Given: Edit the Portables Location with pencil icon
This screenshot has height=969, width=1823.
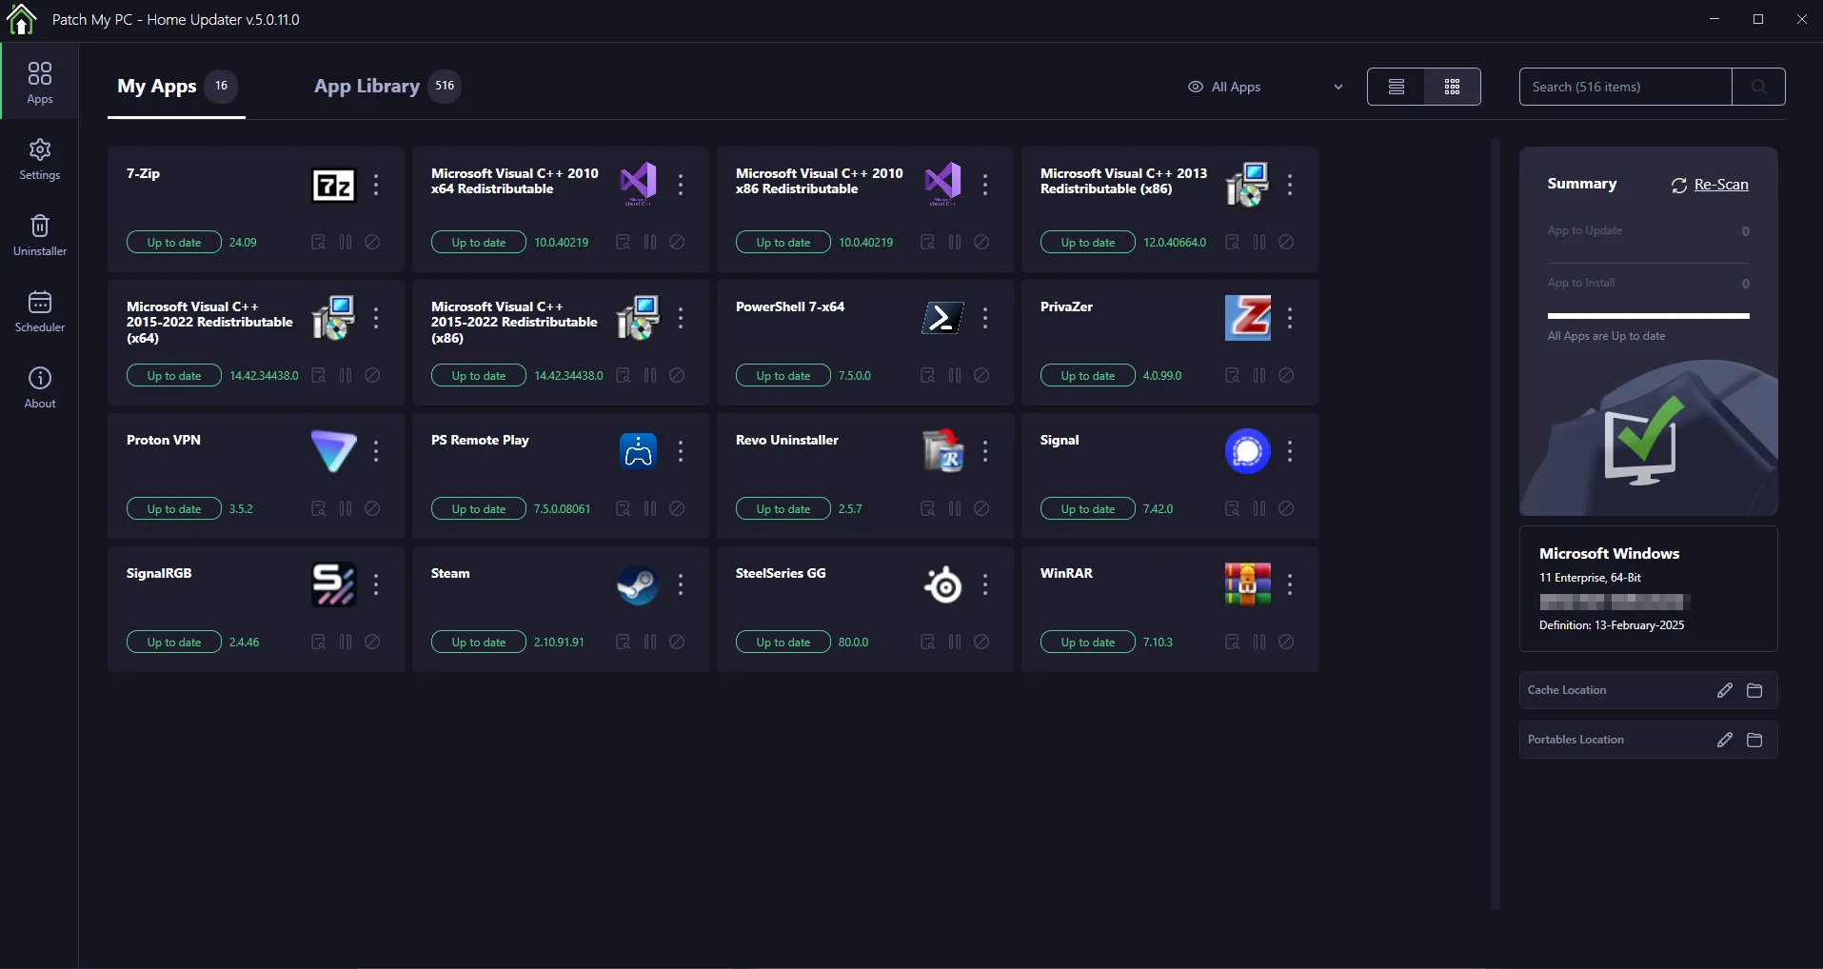Looking at the screenshot, I should (1725, 740).
